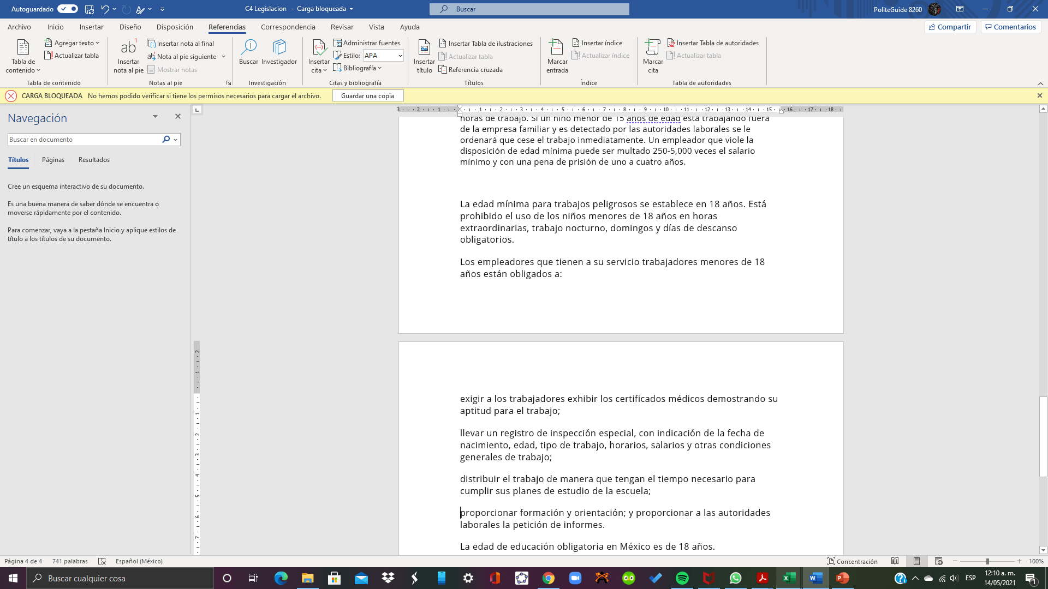Open Spotify from the taskbar
Screen dimensions: 1048x589
tap(682, 578)
